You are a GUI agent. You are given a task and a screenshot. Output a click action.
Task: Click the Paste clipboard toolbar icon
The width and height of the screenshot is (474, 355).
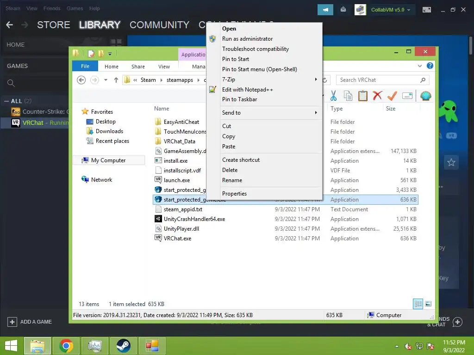click(363, 96)
